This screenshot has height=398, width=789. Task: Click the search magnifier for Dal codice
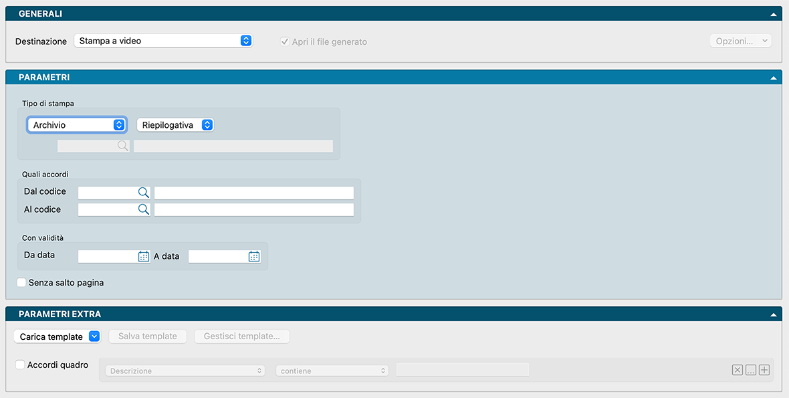(x=143, y=193)
